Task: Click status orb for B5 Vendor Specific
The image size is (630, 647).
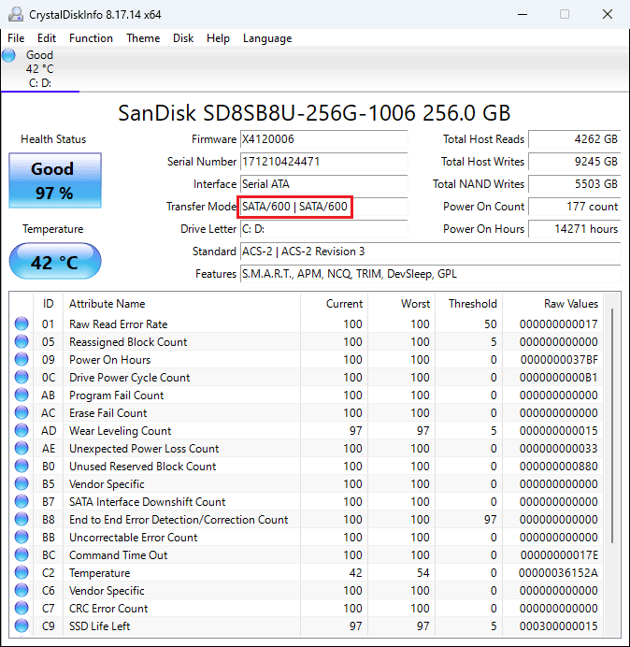Action: [x=21, y=483]
